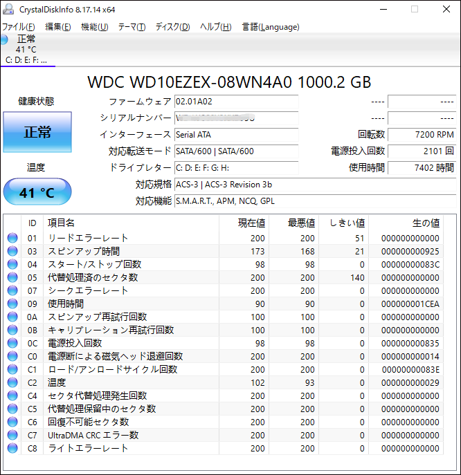Click the status icon for C5 代替処理保留中のセクタ数

[x=12, y=409]
